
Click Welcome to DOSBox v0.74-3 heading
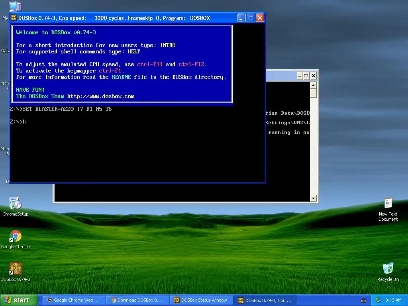pos(56,32)
